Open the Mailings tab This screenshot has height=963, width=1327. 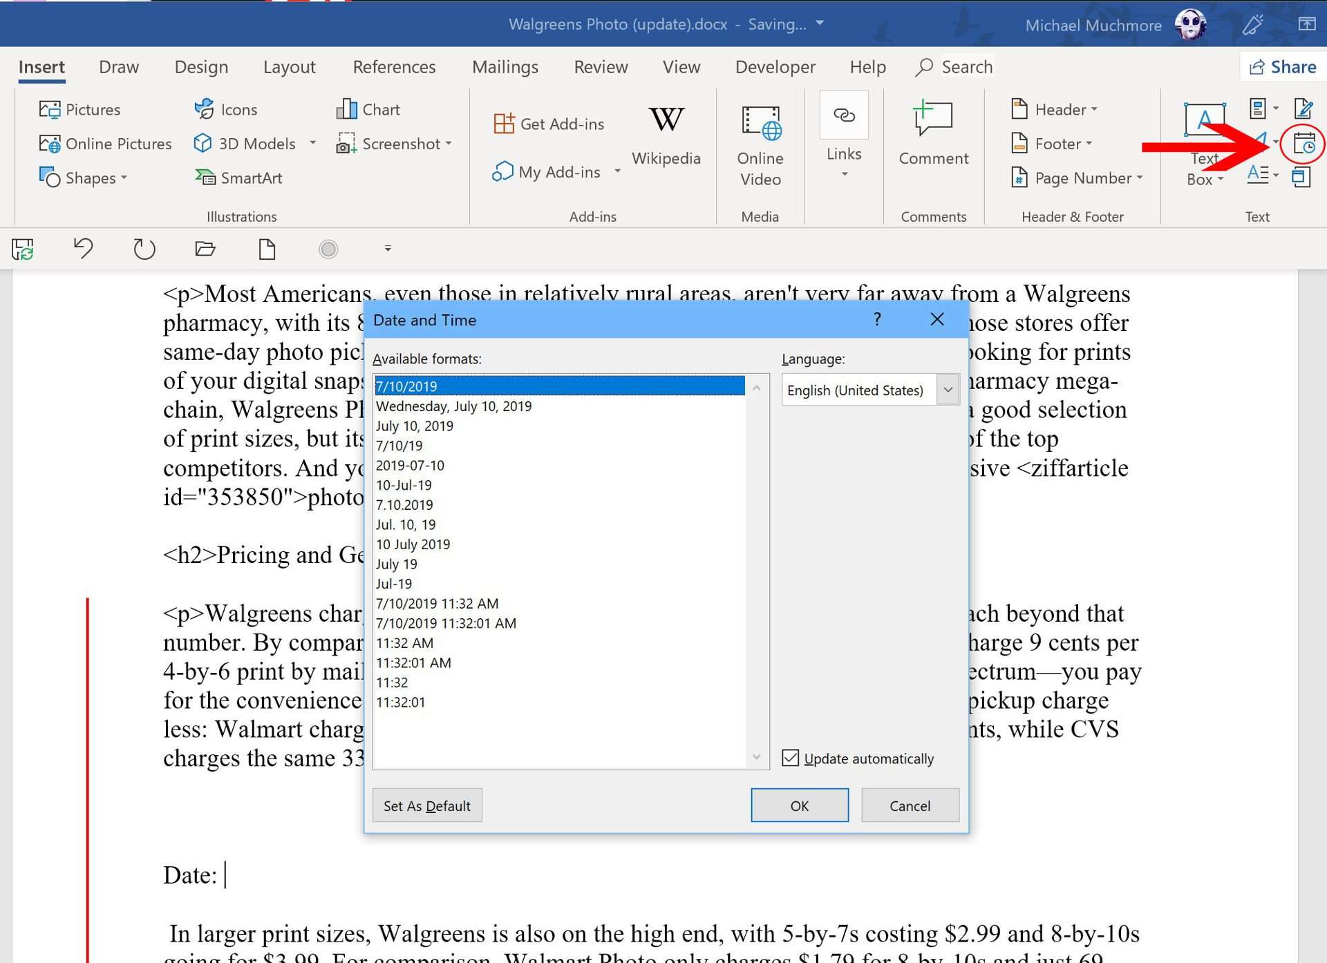click(x=505, y=67)
